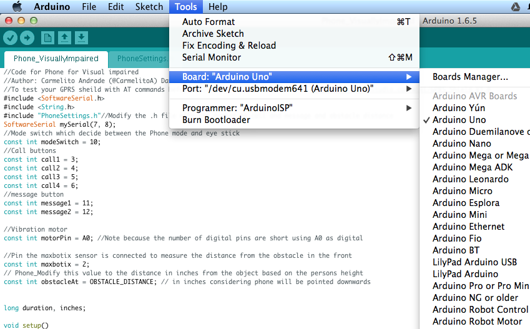Click the '#include <SoftwareSerial.h>' line

pyautogui.click(x=54, y=99)
